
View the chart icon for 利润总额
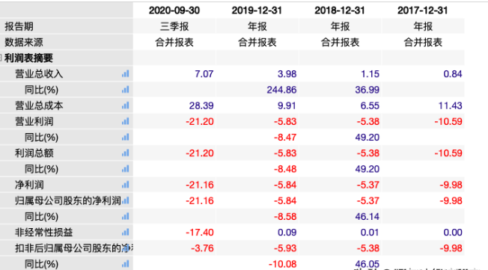click(x=126, y=153)
